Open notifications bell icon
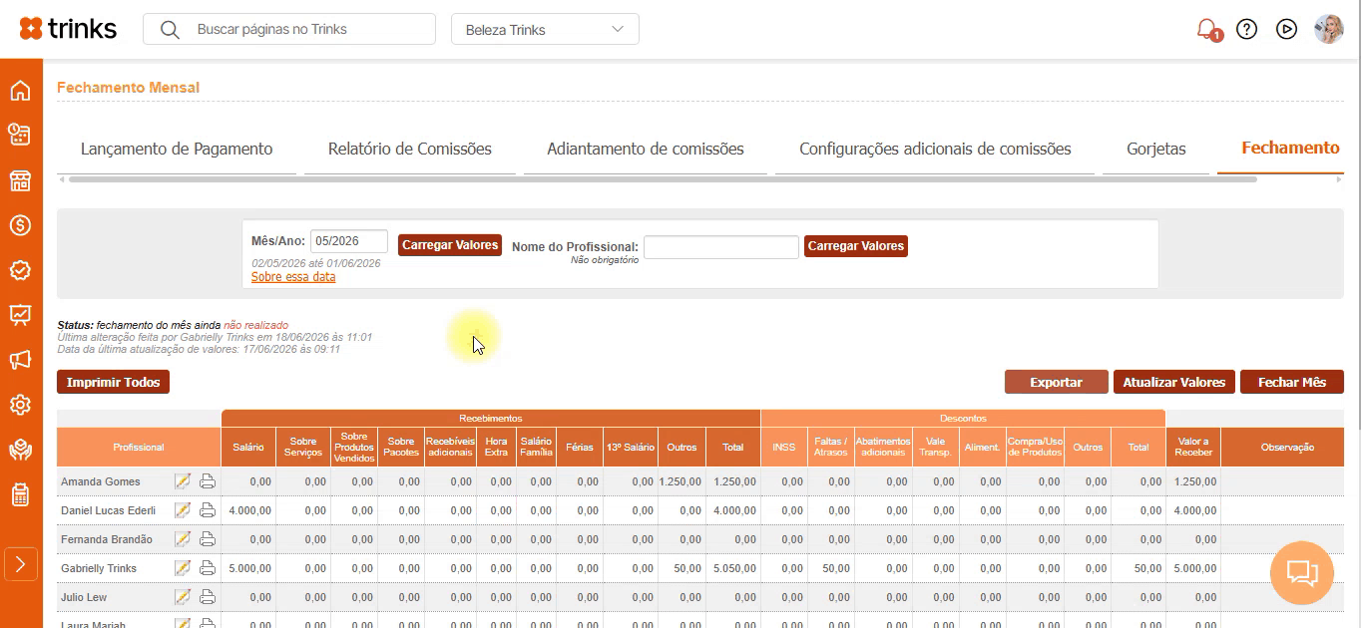 tap(1207, 29)
